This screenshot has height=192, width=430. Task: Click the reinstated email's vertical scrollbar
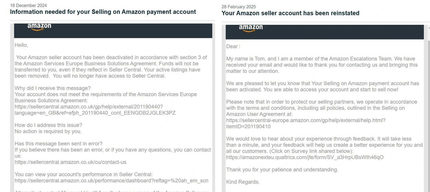(x=428, y=105)
